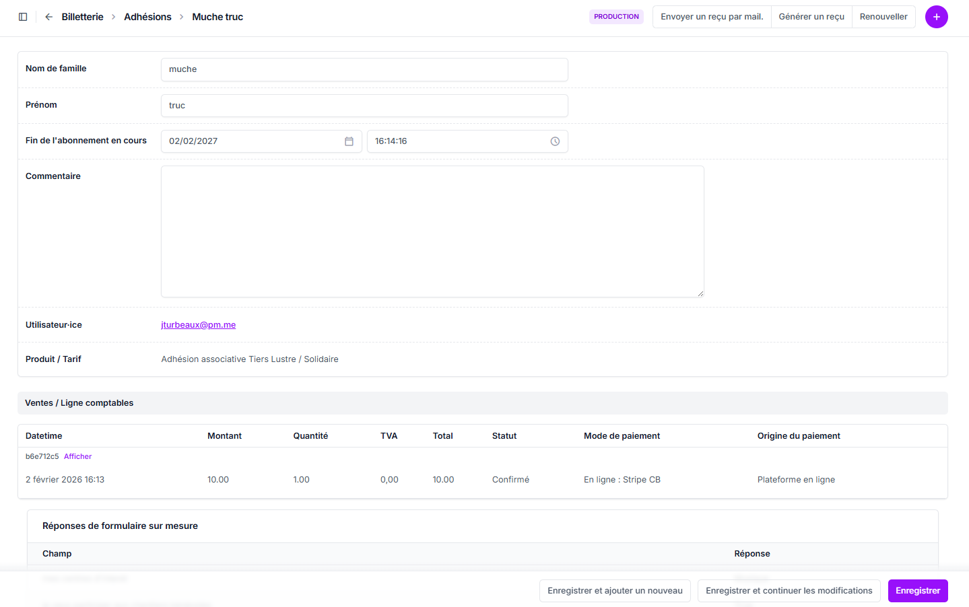Click the purple Enregistrer button
Image resolution: width=969 pixels, height=607 pixels.
click(x=917, y=591)
